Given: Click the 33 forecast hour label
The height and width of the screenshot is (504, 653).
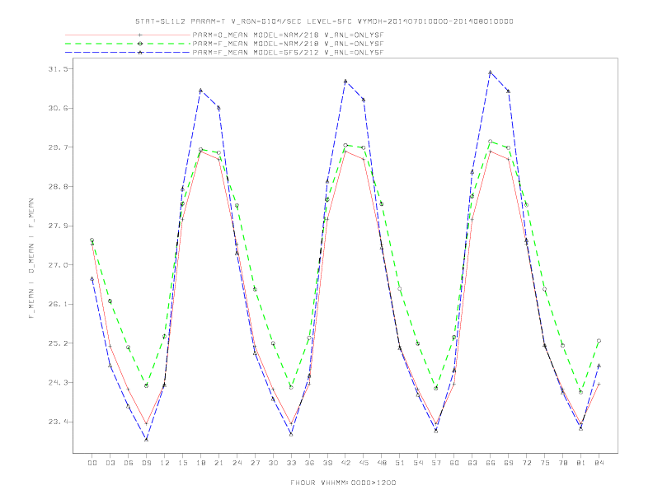Looking at the screenshot, I should pyautogui.click(x=292, y=463).
